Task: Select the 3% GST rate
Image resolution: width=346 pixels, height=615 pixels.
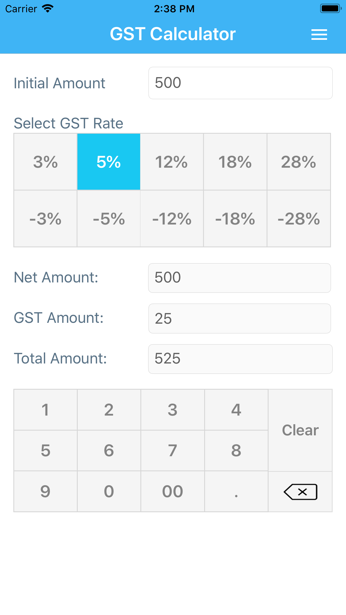Action: point(45,162)
